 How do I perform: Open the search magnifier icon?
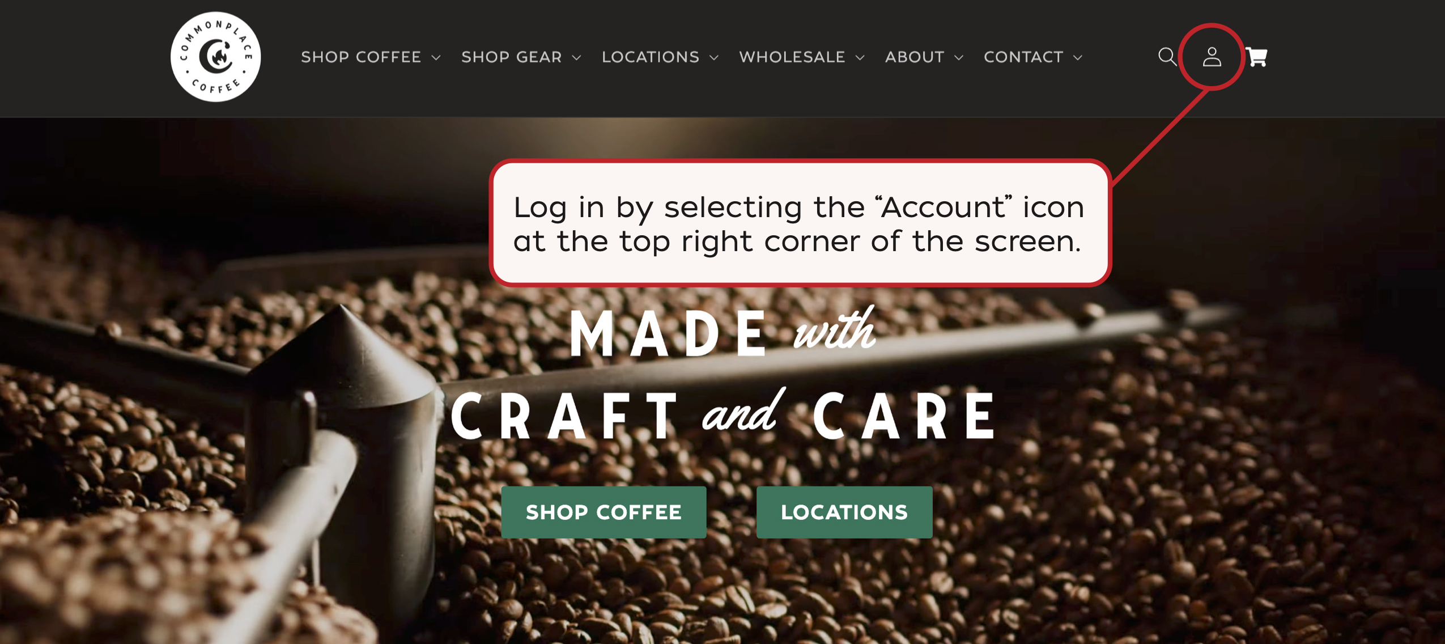1167,57
